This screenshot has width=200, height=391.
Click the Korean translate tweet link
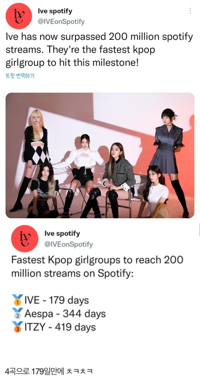click(20, 76)
